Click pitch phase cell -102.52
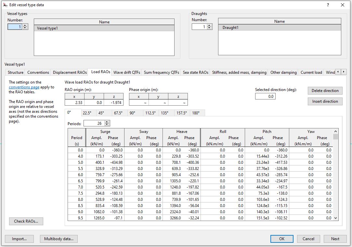This screenshot has height=247, width=352. 279,218
